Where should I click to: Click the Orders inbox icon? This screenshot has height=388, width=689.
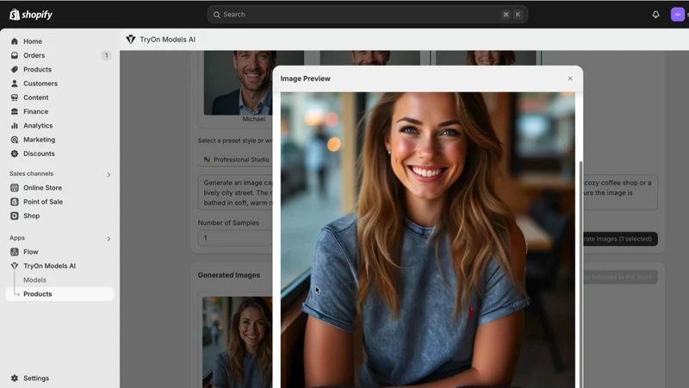15,55
